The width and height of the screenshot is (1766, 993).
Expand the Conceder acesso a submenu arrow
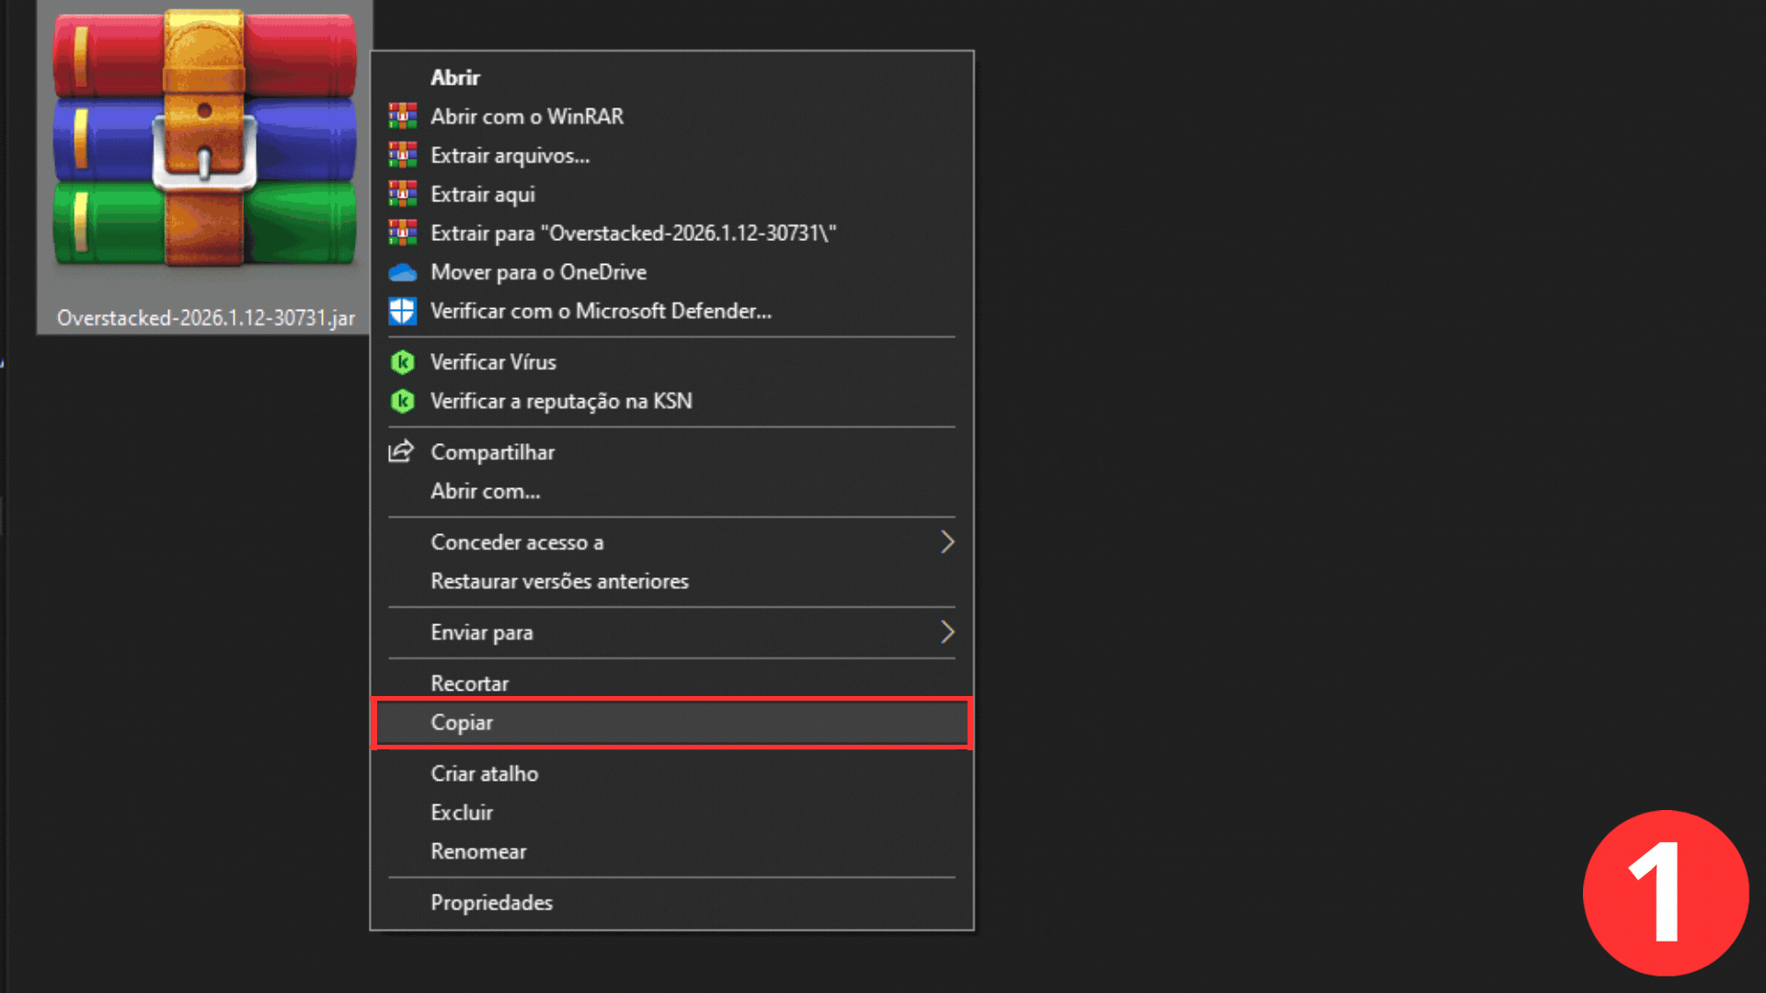point(946,542)
